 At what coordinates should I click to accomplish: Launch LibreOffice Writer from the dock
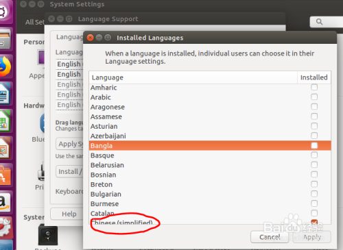pos(5,94)
